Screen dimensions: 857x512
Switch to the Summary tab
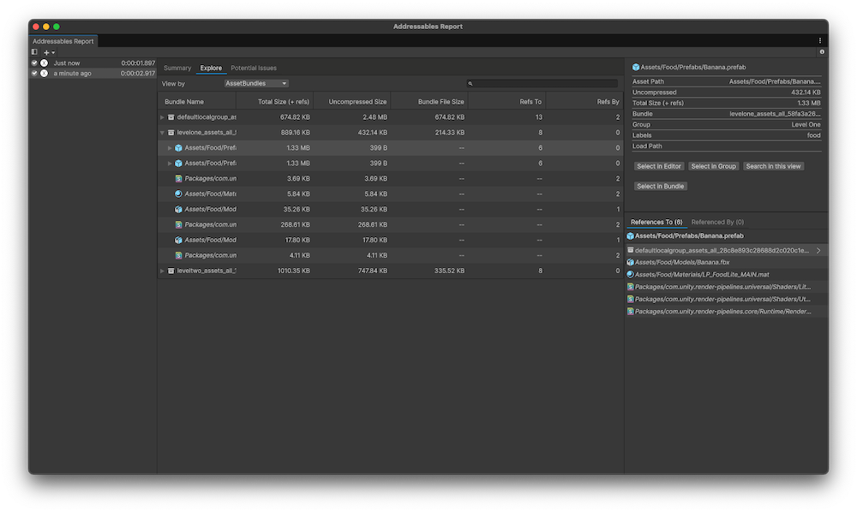click(177, 68)
